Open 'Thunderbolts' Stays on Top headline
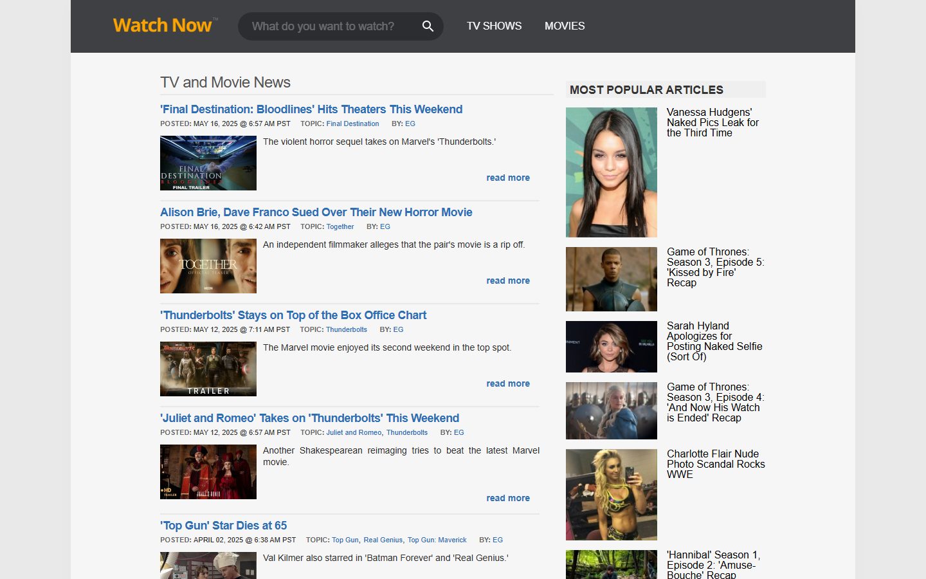The height and width of the screenshot is (579, 926). click(x=293, y=315)
